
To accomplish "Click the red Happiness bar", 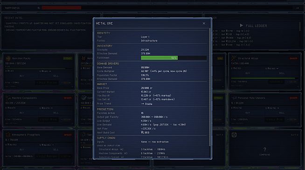I will coord(62,8).
